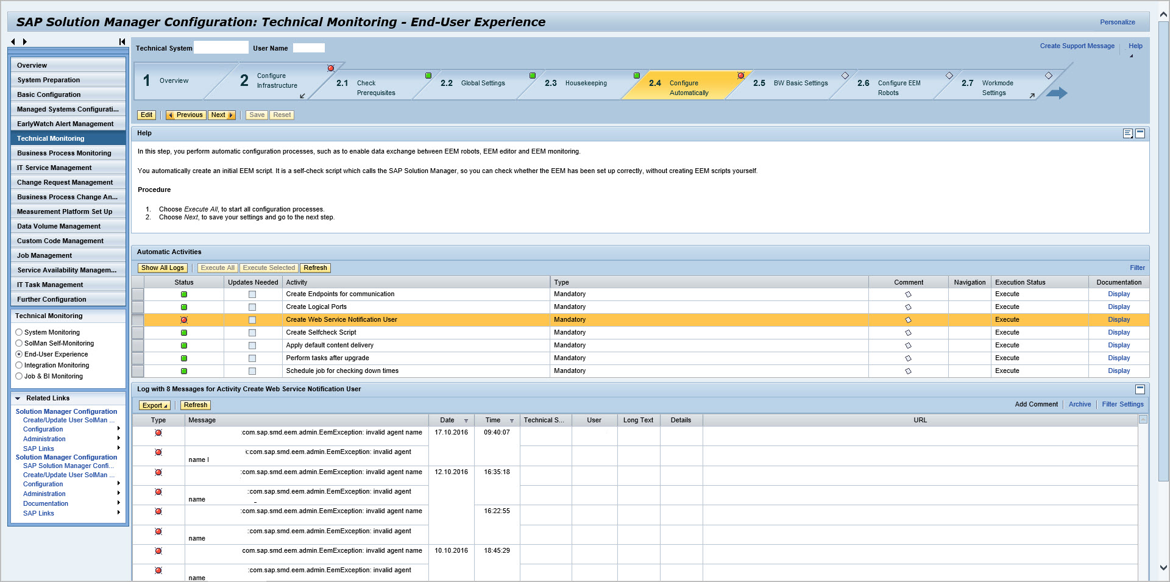This screenshot has height=582, width=1170.
Task: Select SolMan Self-Monitoring radio button
Action: click(19, 343)
